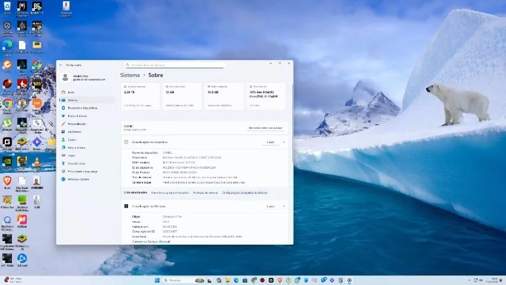Select the Logitech G HUB desktop icon

pos(7,143)
